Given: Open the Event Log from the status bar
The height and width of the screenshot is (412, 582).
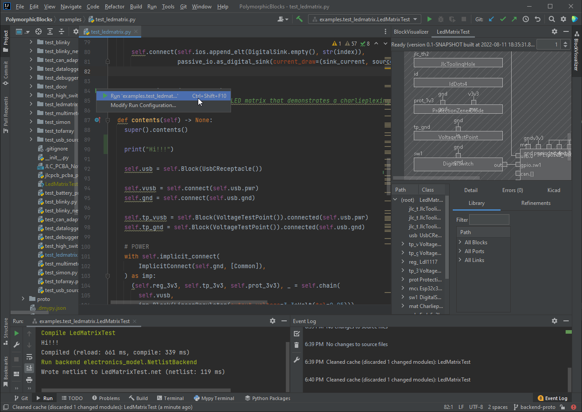Looking at the screenshot, I should [x=552, y=398].
